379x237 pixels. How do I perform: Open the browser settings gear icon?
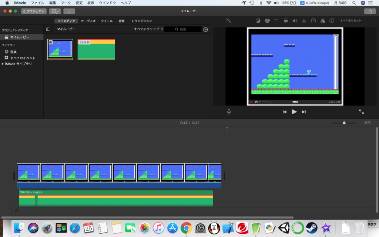click(x=205, y=30)
